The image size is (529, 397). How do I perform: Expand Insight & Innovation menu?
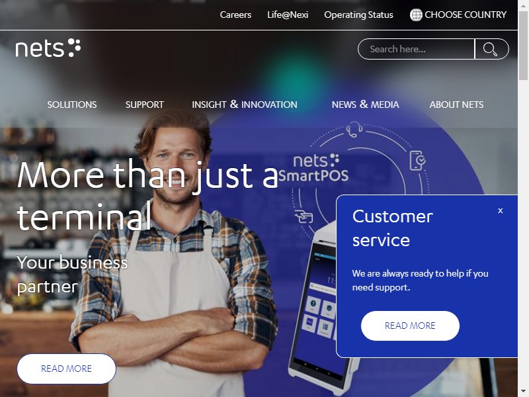[x=245, y=105]
